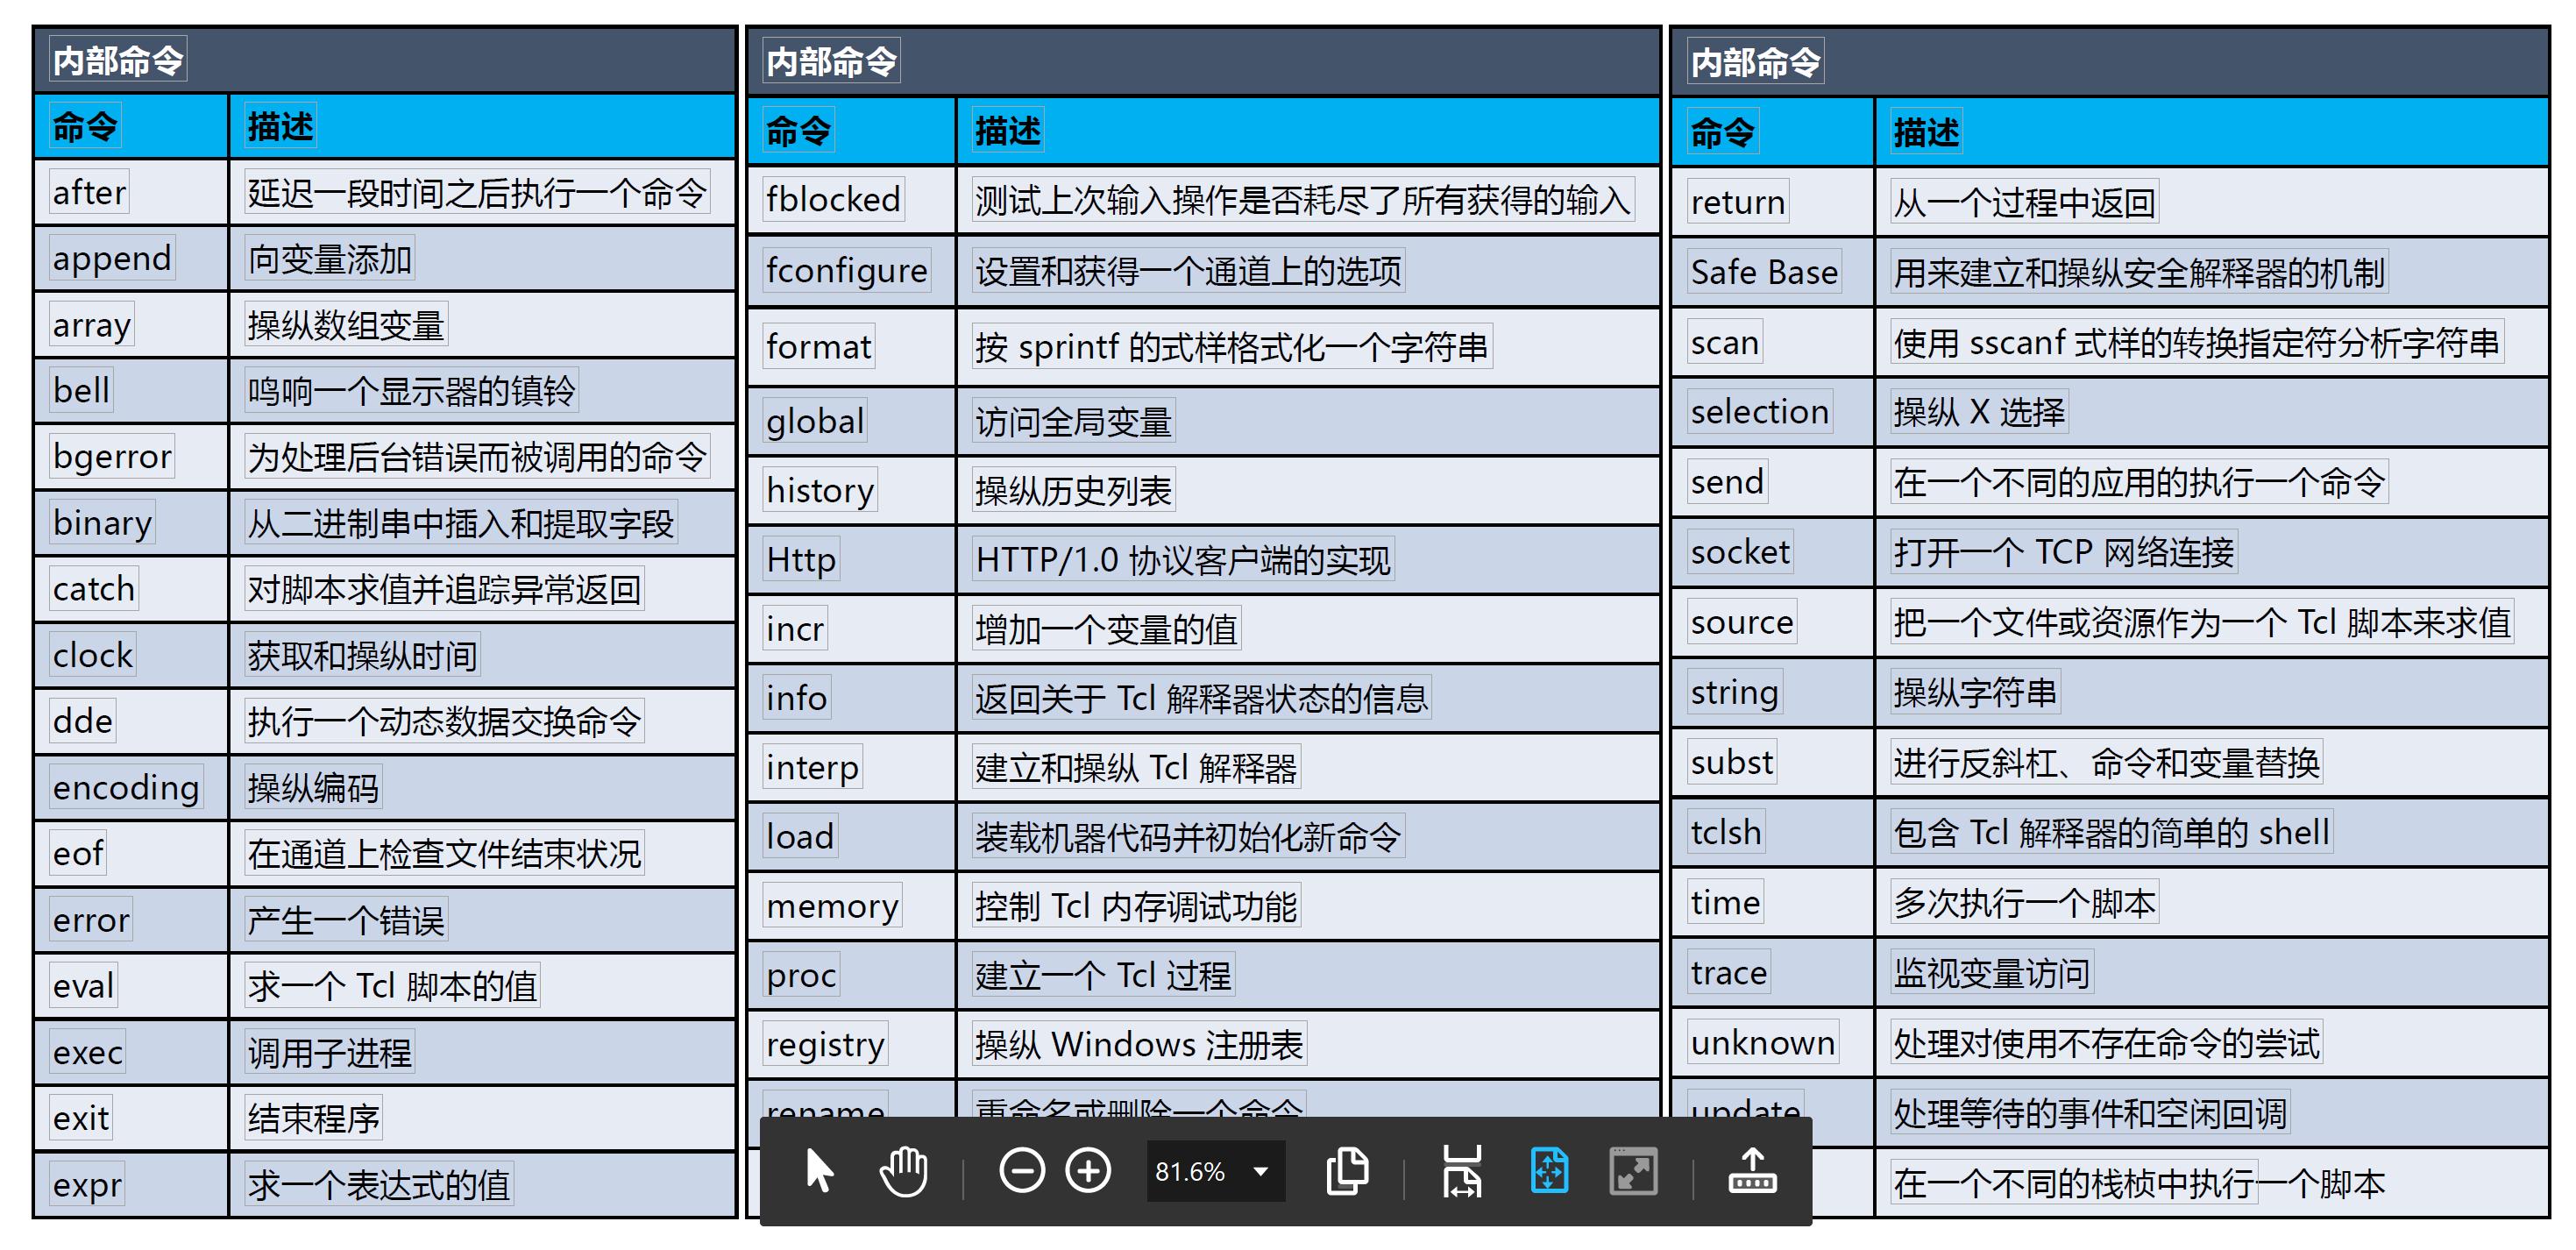Activate the hand pan tool
The image size is (2576, 1250).
pos(903,1171)
